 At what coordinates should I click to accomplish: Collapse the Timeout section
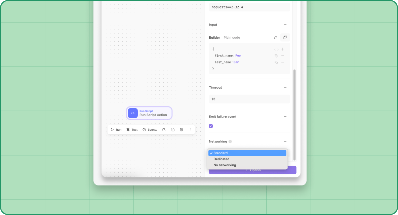(285, 87)
